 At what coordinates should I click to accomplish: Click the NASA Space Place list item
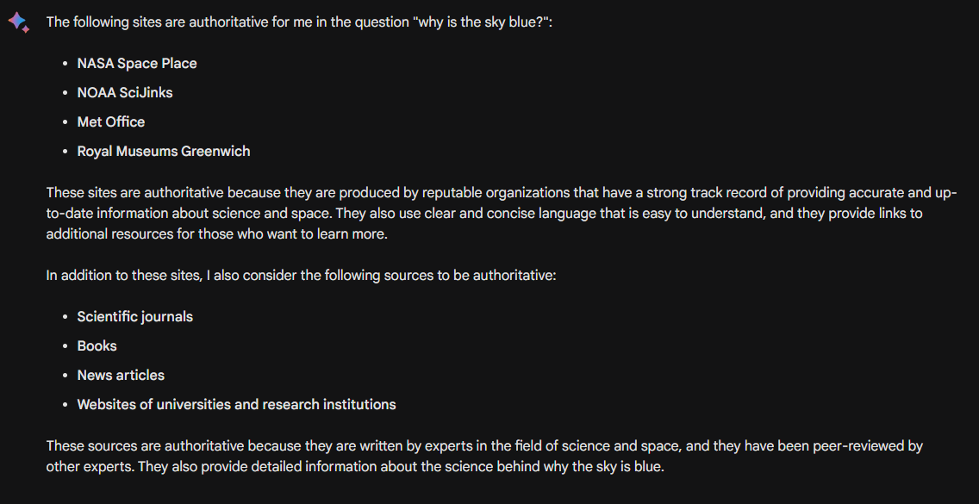point(137,63)
